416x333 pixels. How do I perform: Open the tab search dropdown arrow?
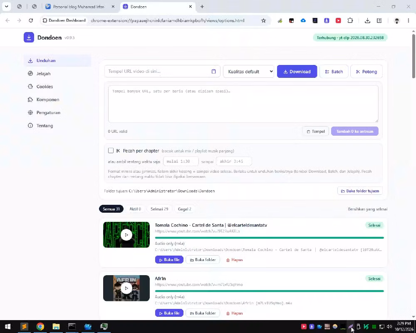pyautogui.click(x=6, y=6)
